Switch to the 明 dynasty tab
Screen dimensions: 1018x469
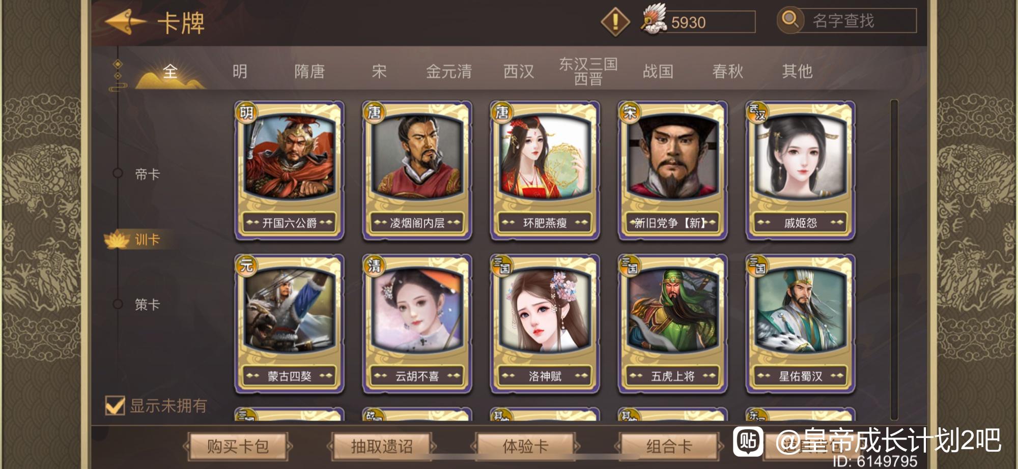(x=240, y=71)
